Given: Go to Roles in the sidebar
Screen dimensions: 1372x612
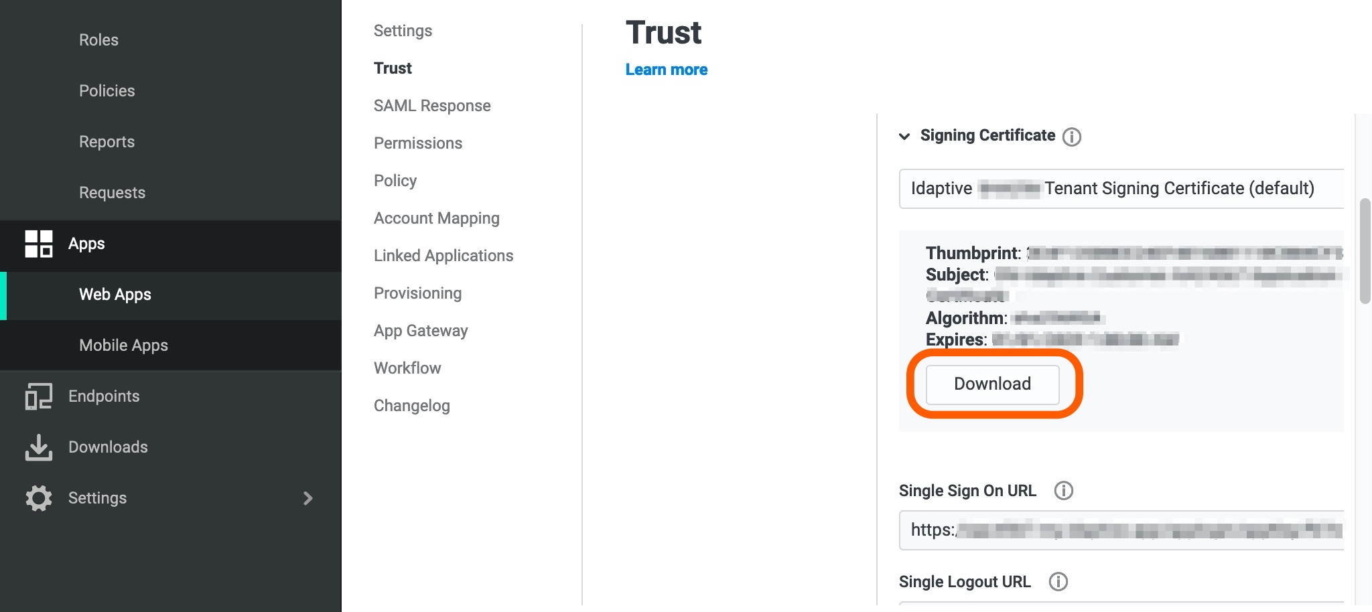Looking at the screenshot, I should (x=98, y=40).
